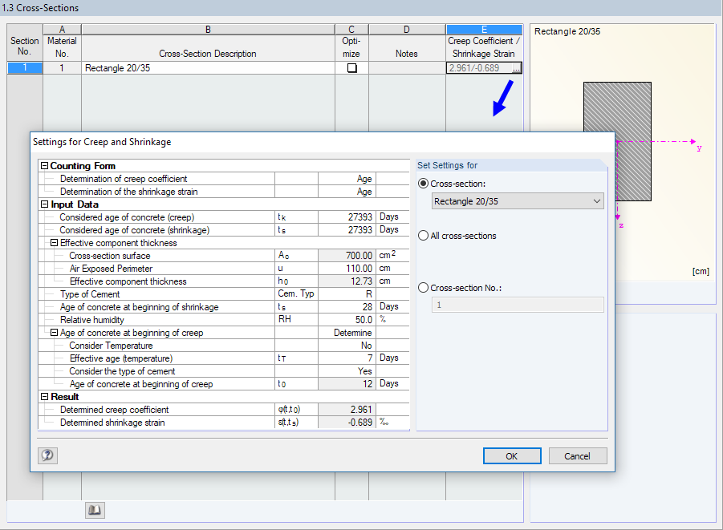
Task: Collapse 'Age of concrete at beginning of creep'
Action: 54,332
